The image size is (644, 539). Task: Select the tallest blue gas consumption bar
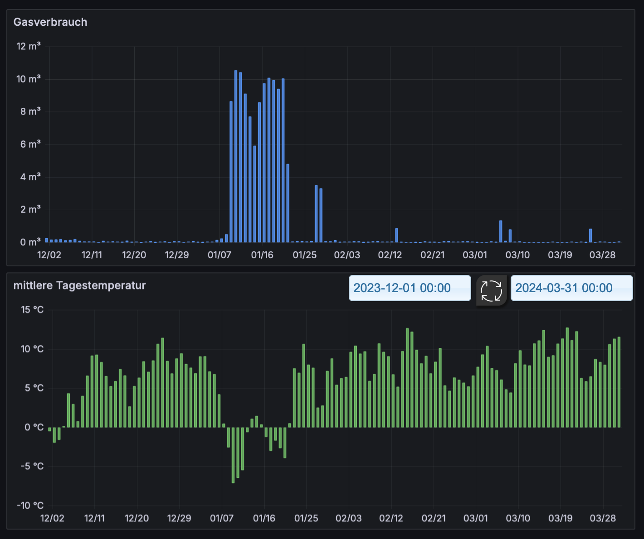coord(236,156)
